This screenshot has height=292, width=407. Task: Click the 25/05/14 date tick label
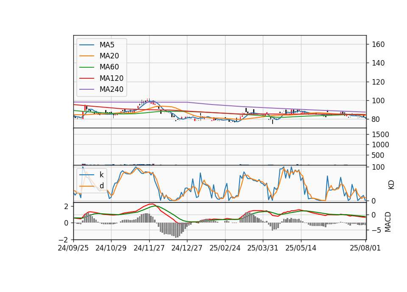[x=301, y=248]
